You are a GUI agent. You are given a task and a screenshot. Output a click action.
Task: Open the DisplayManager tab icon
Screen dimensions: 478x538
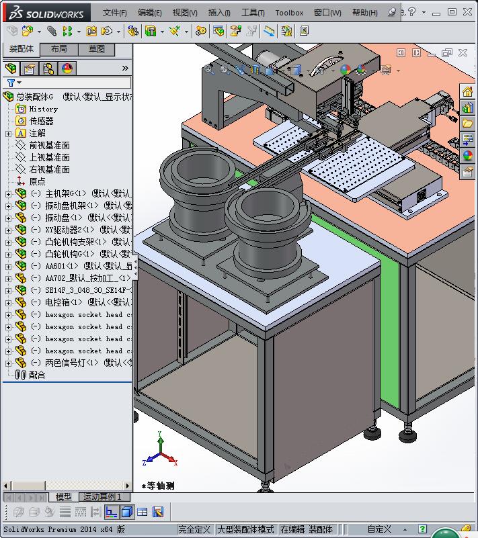67,69
